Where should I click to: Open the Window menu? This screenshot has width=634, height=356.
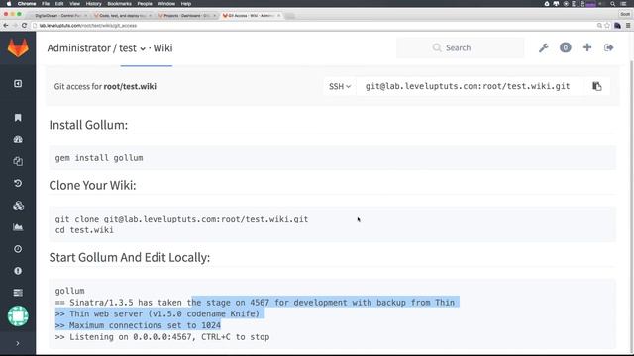[166, 4]
